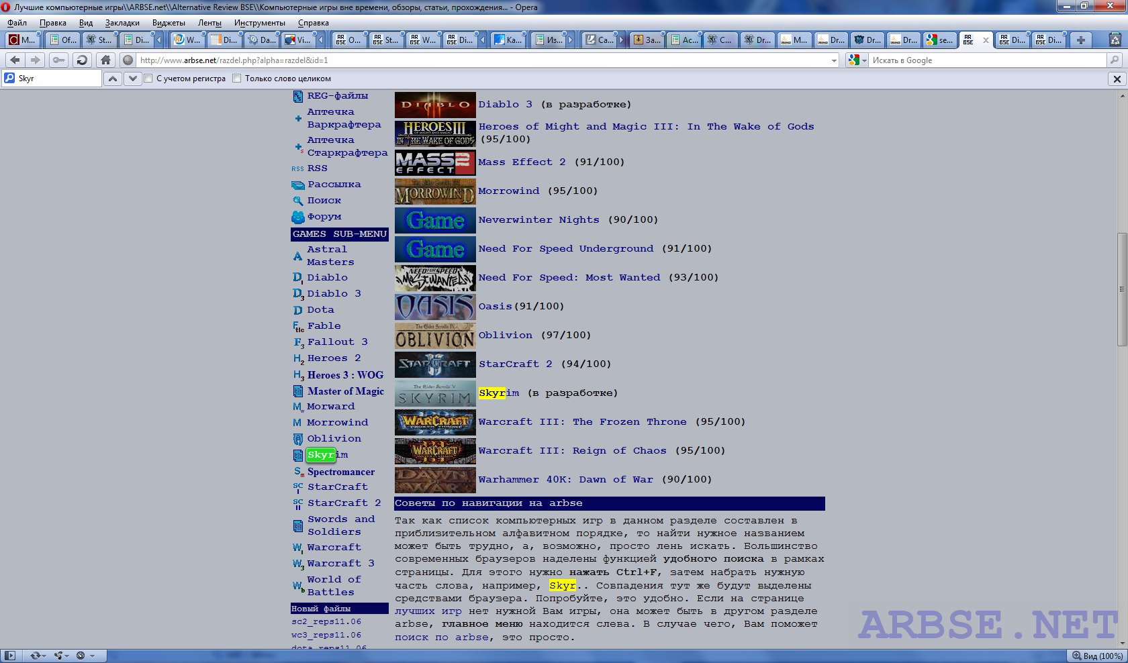
Task: Open the Google search engine dropdown
Action: pyautogui.click(x=857, y=60)
